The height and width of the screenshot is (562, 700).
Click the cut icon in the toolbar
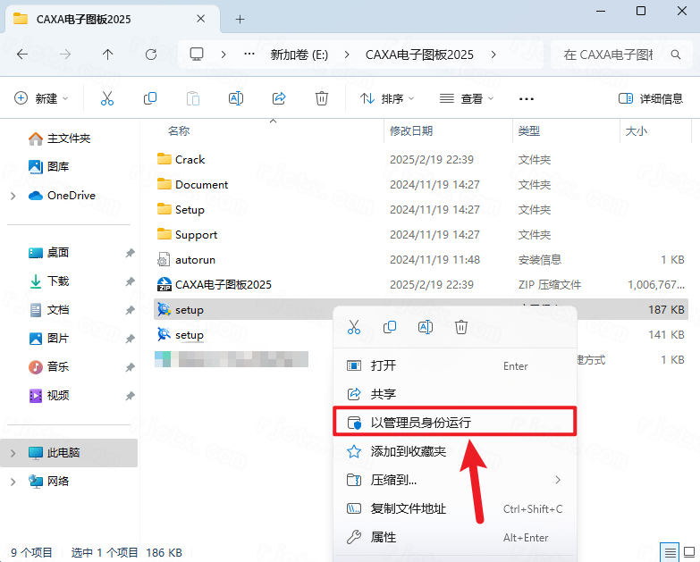coord(107,98)
